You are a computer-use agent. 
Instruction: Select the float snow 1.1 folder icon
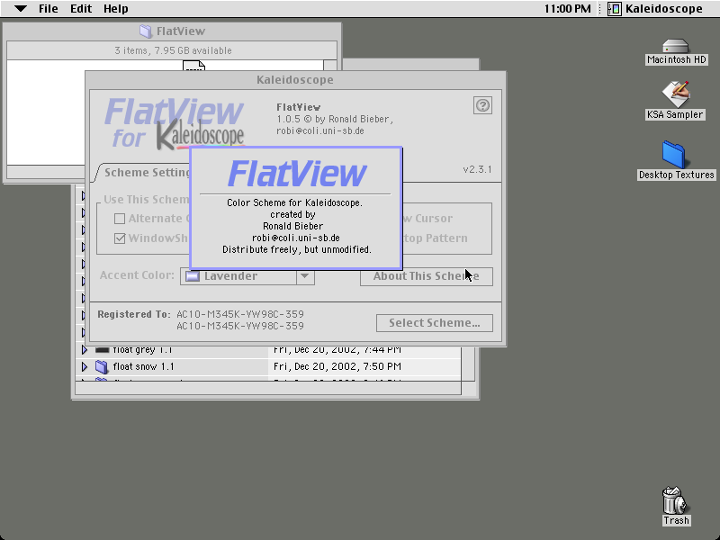coord(102,366)
